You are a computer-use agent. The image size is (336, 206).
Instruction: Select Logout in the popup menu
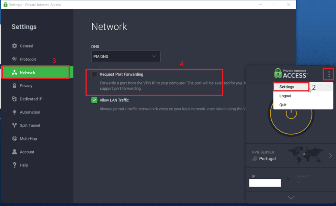tap(285, 96)
